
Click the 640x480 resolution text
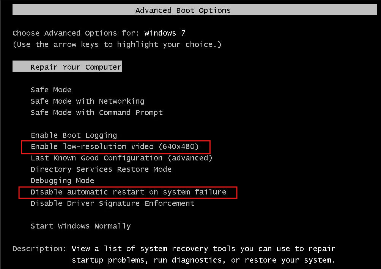pyautogui.click(x=179, y=147)
